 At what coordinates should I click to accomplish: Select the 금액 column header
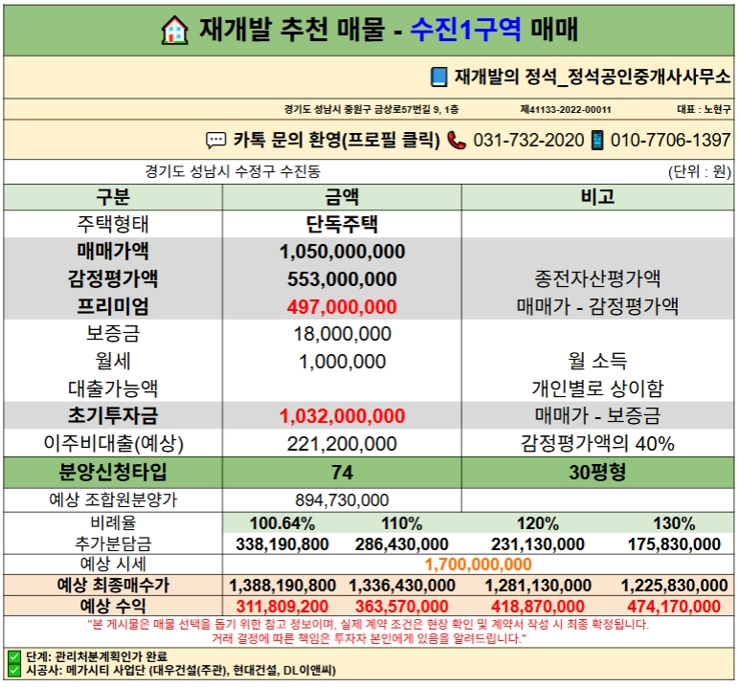pos(342,197)
